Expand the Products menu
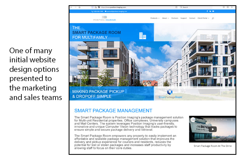The height and width of the screenshot is (160, 246). coord(155,18)
